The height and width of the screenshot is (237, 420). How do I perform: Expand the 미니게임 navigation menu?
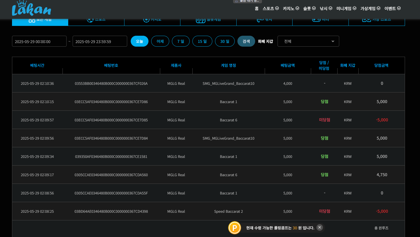346,8
